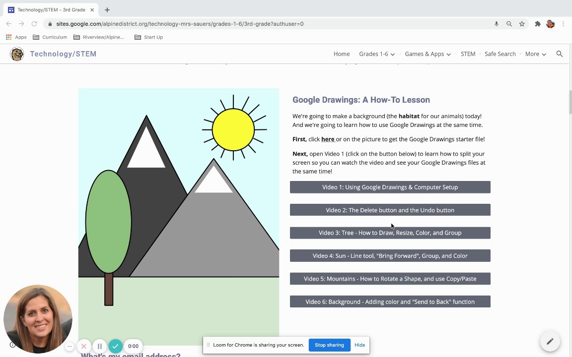Click the Loom info icon near webcam

[x=12, y=345]
